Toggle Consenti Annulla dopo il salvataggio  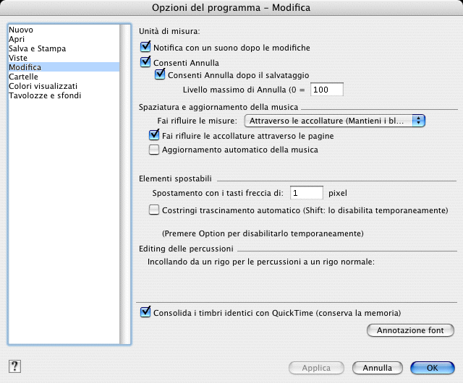coord(161,74)
